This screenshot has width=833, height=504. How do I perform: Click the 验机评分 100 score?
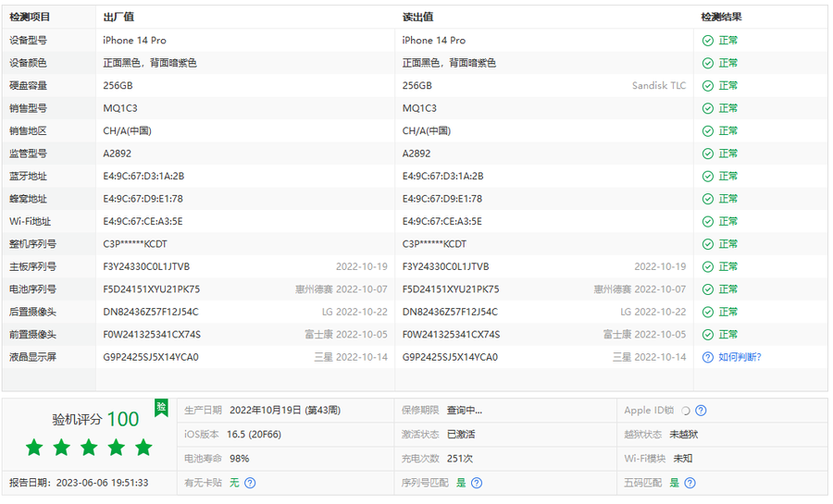95,419
